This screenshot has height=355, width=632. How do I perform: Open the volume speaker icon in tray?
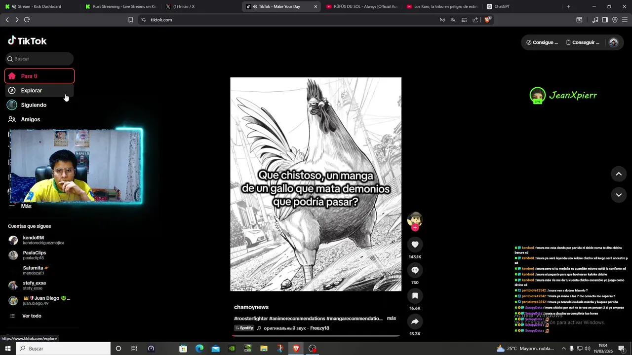pos(587,348)
